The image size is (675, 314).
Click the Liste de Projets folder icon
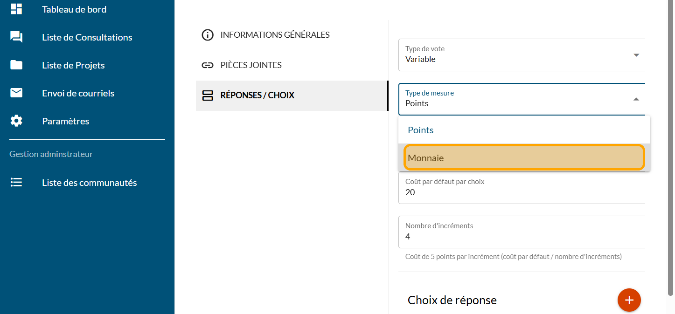(16, 65)
